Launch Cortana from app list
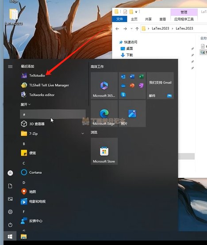This screenshot has width=207, height=245. tap(31, 172)
